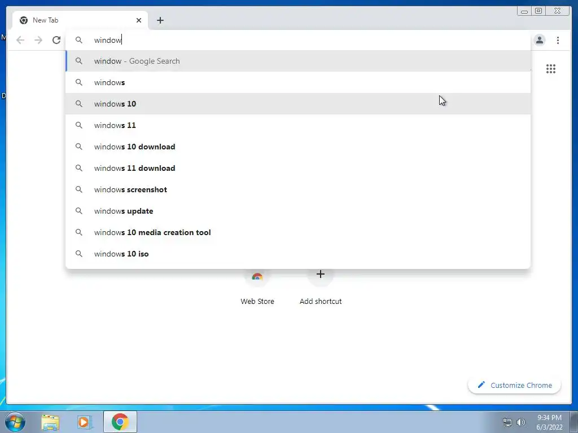Click the forward navigation arrow

pyautogui.click(x=38, y=40)
